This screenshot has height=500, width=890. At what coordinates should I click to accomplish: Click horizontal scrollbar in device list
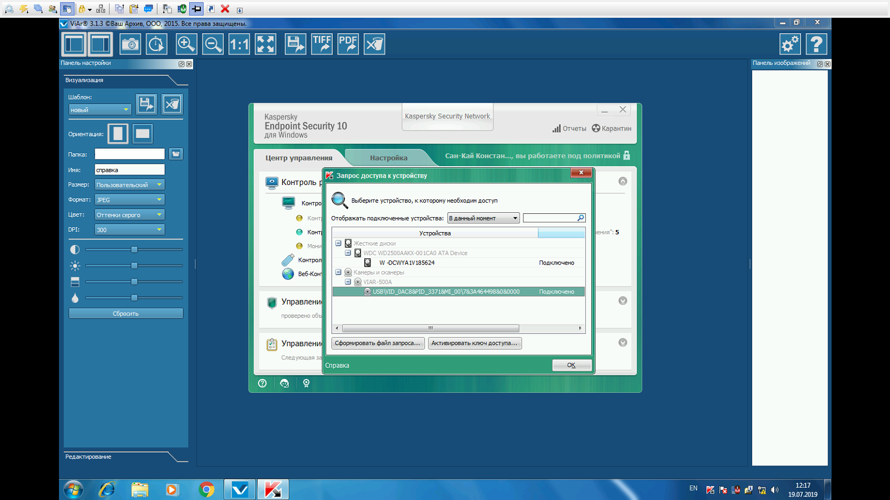tap(431, 328)
